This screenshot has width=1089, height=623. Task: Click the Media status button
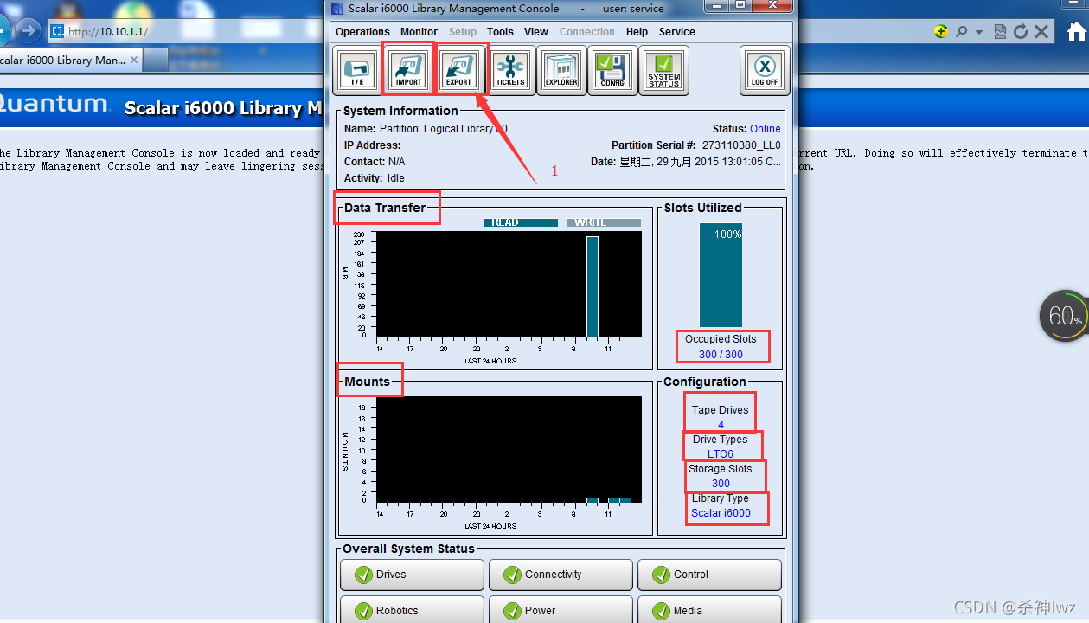(x=709, y=609)
